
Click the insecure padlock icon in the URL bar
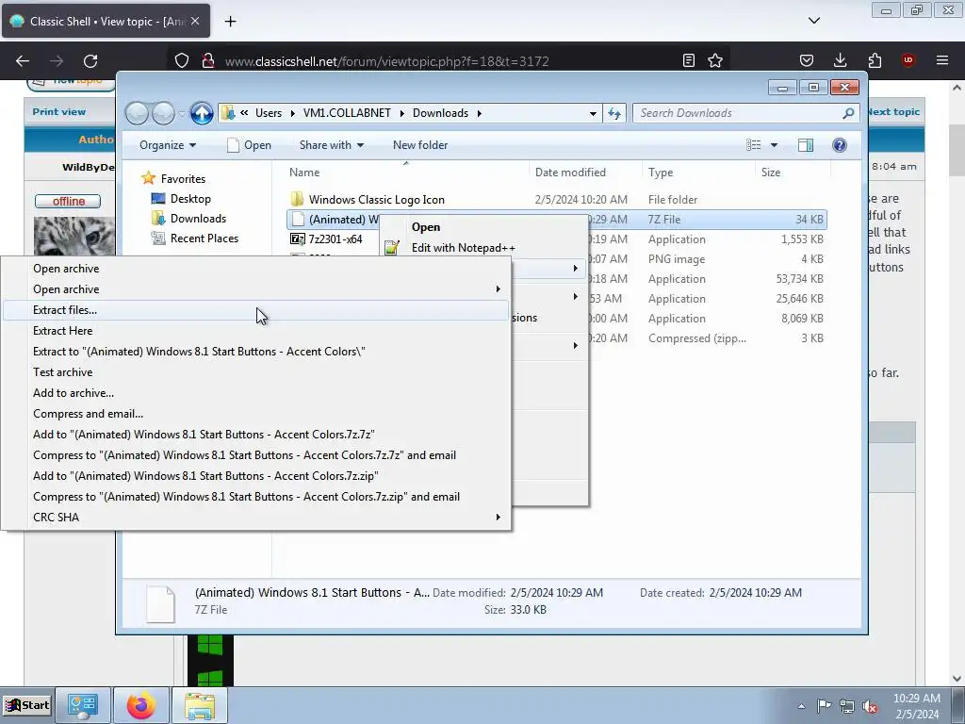point(208,61)
